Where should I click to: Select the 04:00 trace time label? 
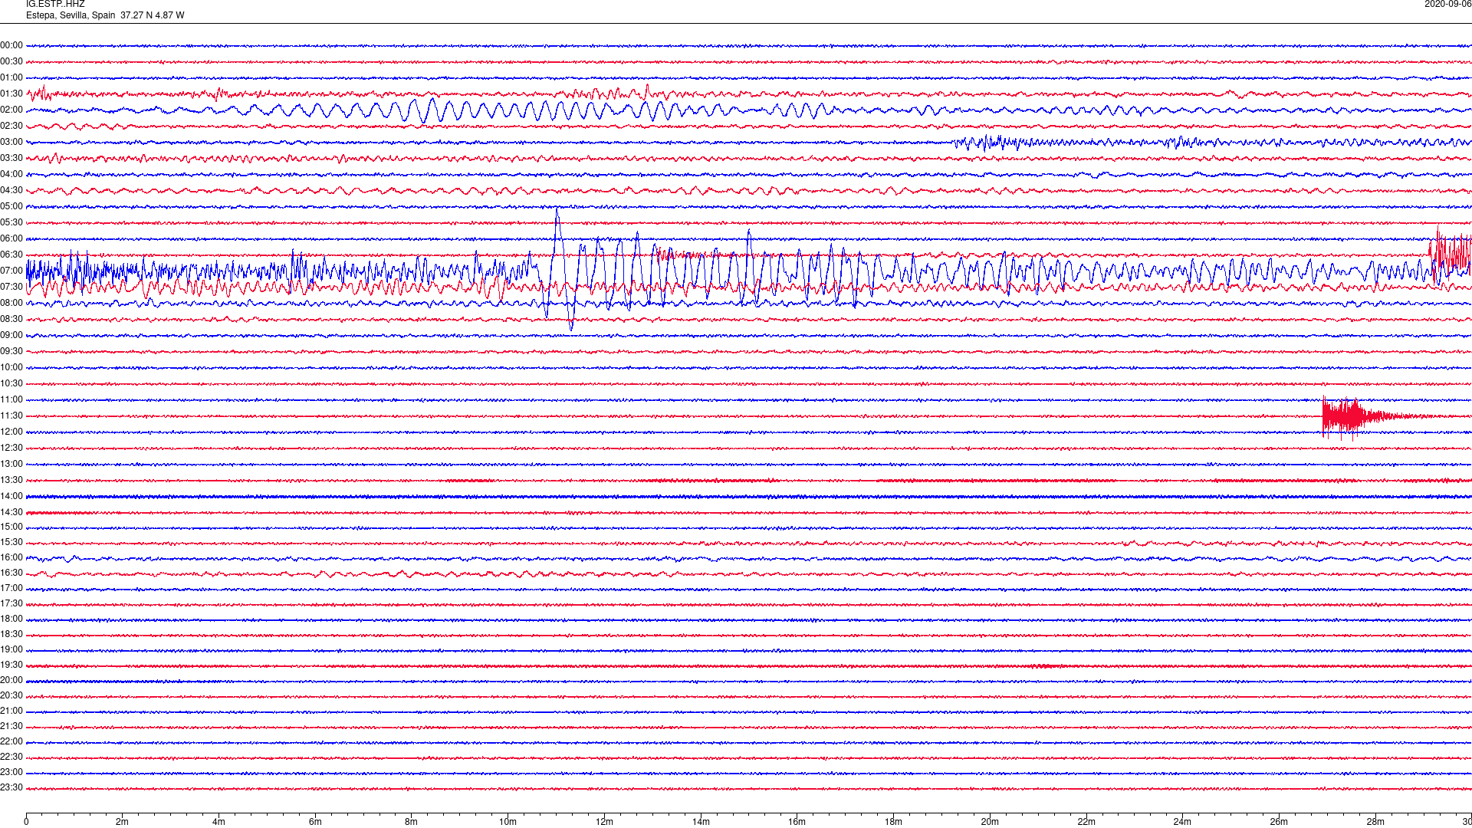(x=11, y=175)
